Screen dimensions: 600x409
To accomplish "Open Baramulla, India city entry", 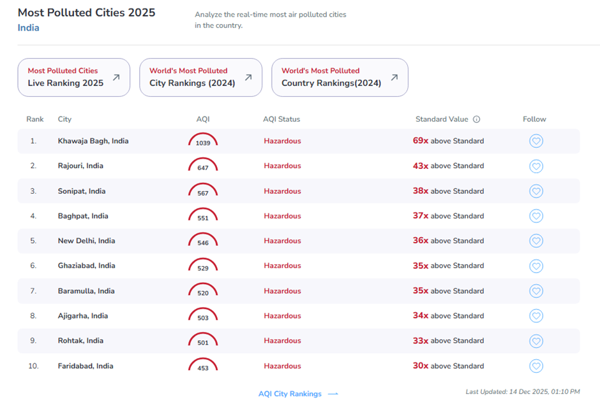I will tap(86, 291).
